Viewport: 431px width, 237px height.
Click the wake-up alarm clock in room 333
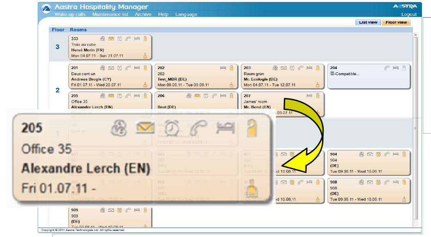pos(120,39)
